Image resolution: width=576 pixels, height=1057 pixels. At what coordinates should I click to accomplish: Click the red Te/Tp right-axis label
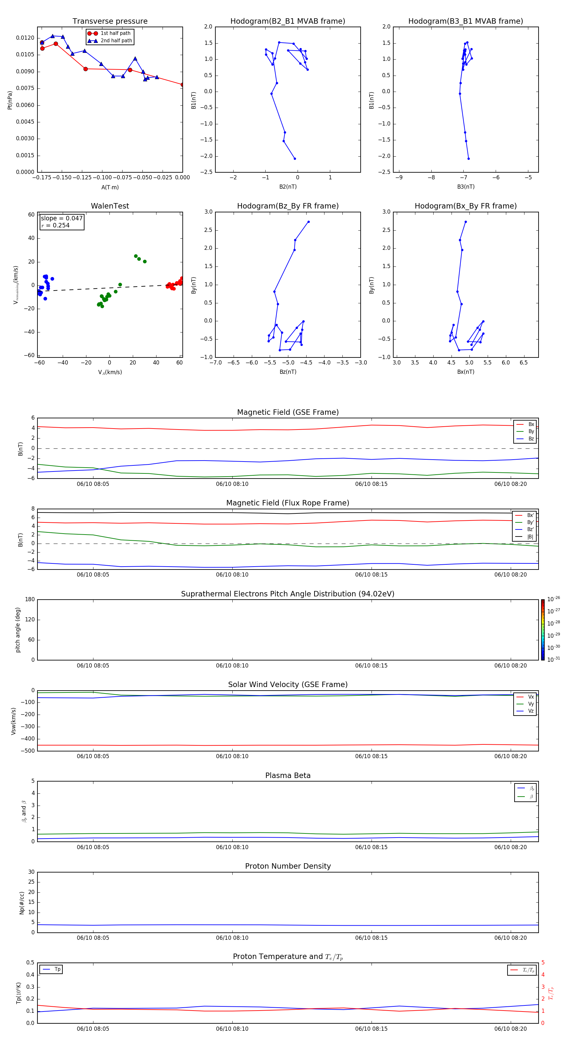click(x=551, y=993)
